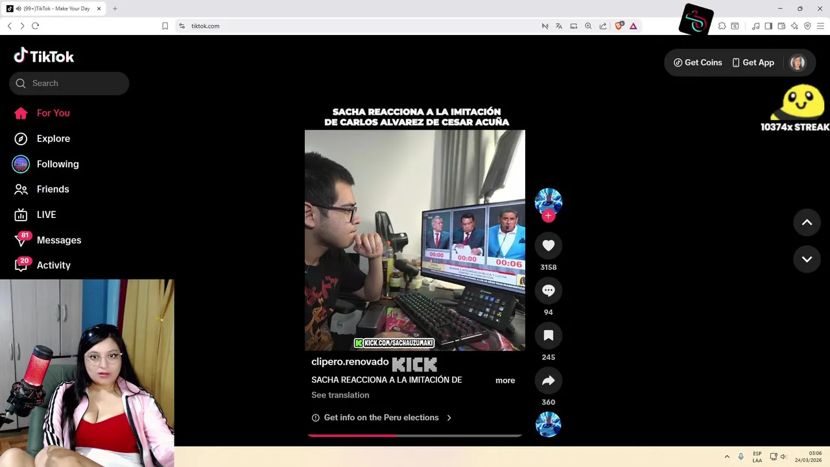Image resolution: width=830 pixels, height=467 pixels.
Task: Go to previous video with up arrow
Action: click(x=807, y=222)
